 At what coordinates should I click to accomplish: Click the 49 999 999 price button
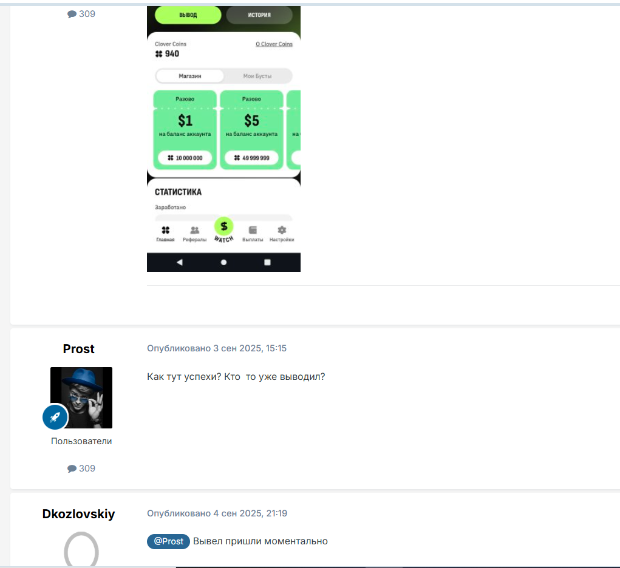point(251,158)
